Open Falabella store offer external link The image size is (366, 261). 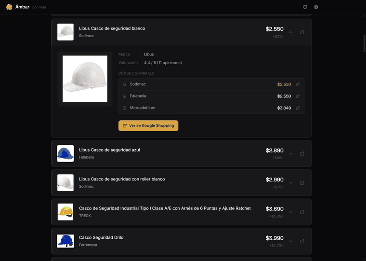click(x=298, y=96)
